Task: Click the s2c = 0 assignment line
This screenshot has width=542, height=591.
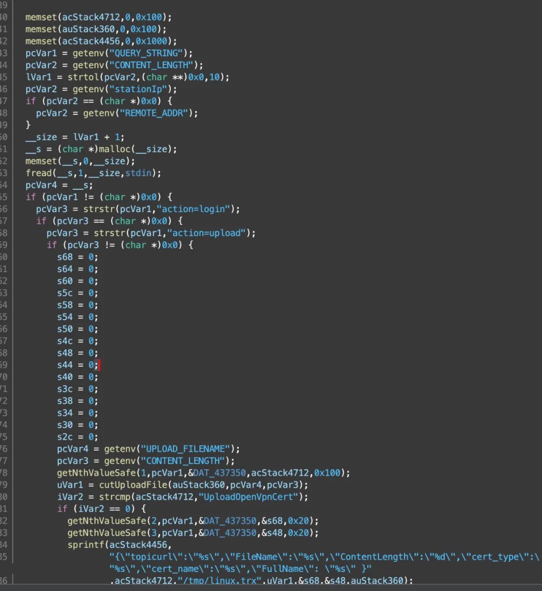Action: tap(77, 437)
